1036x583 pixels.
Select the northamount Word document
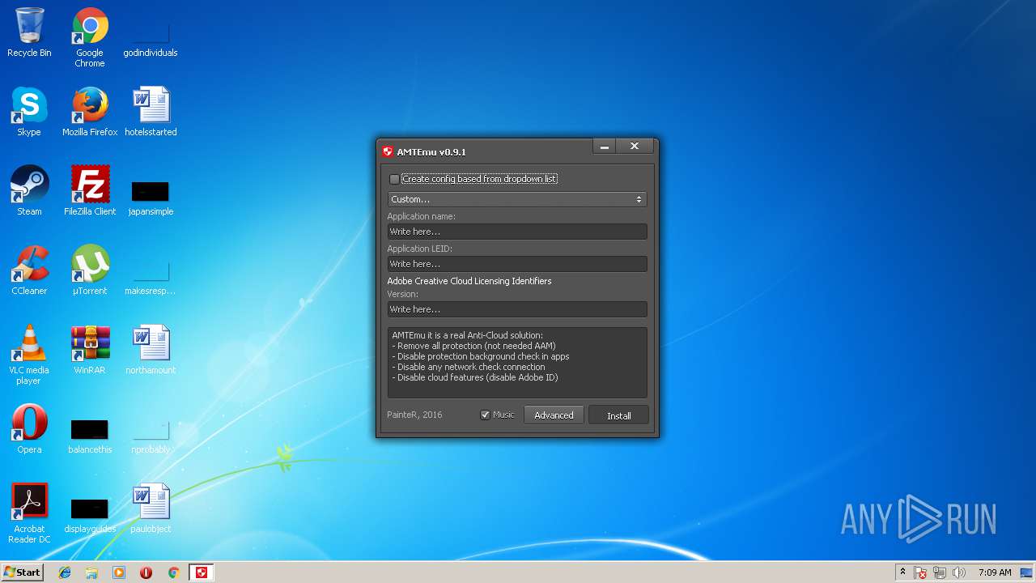point(151,351)
